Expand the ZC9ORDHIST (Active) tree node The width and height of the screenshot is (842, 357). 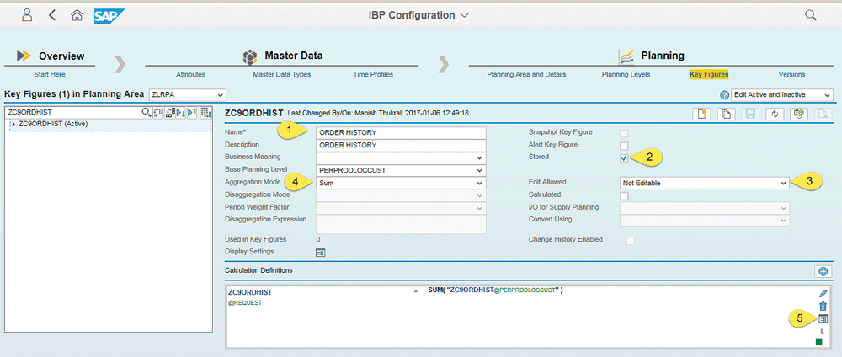[x=13, y=124]
